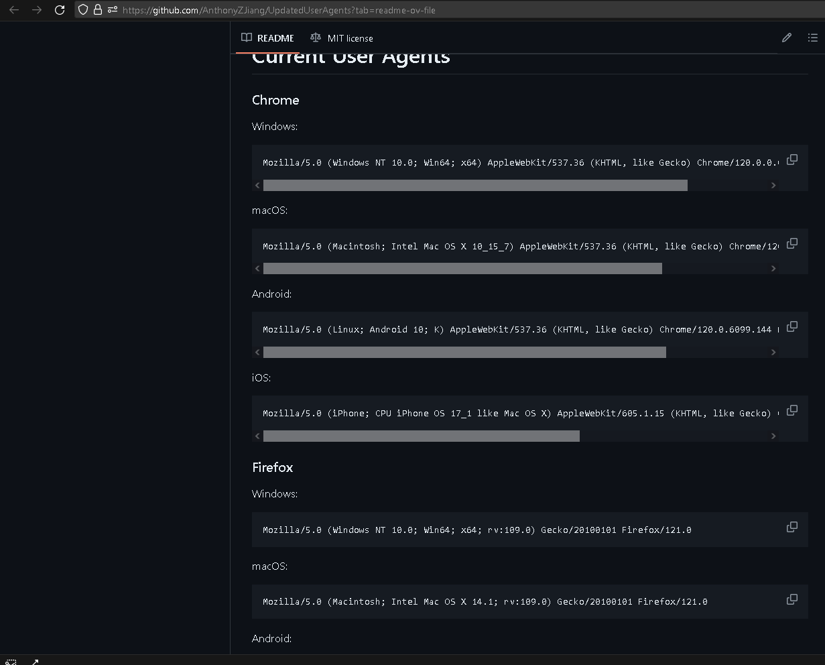The height and width of the screenshot is (665, 825).
Task: Go back using browser back arrow
Action: (x=14, y=10)
